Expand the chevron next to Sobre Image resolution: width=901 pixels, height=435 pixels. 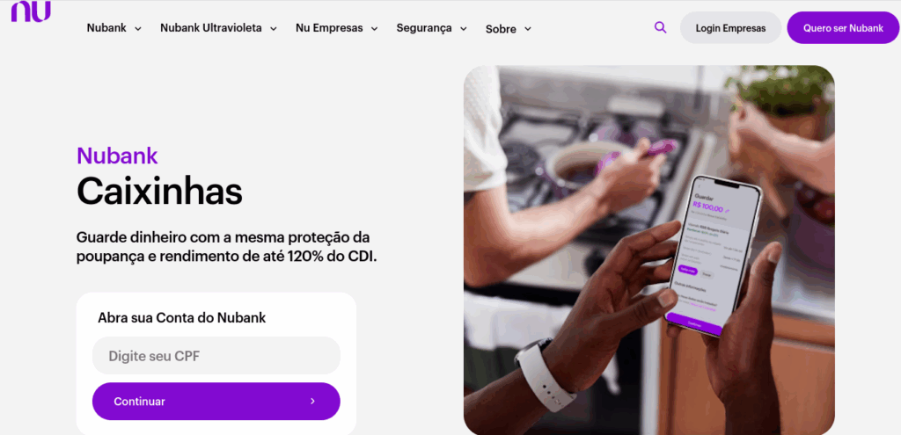pyautogui.click(x=528, y=29)
